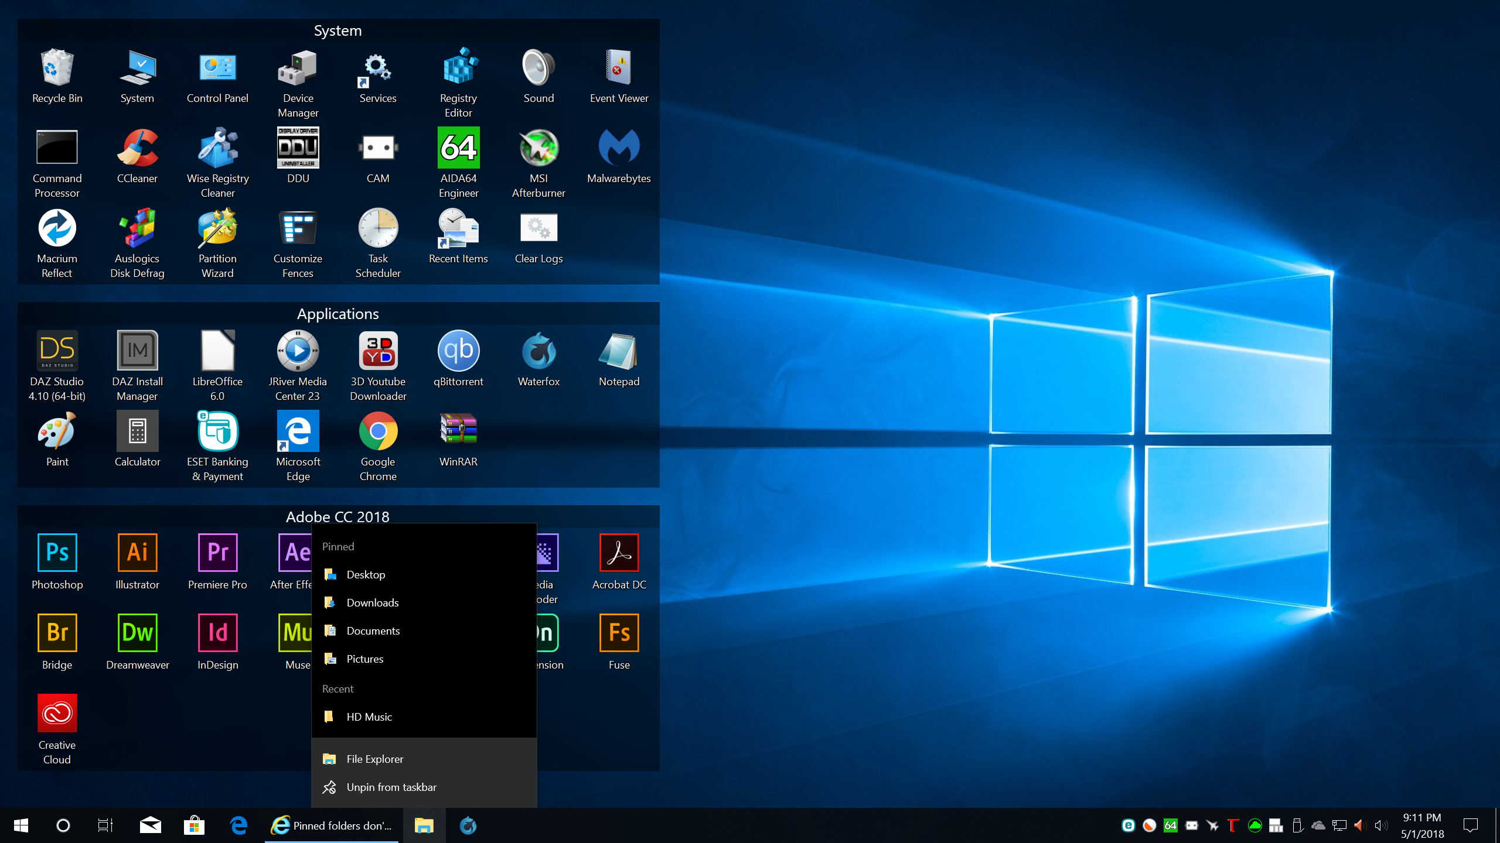Select the Partition Wizard icon
1500x843 pixels.
[217, 244]
